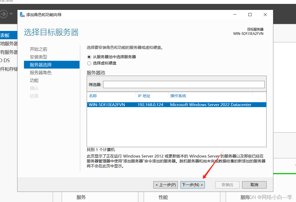Sort server pool by 操作系统 column
This screenshot has width=296, height=202.
click(178, 96)
